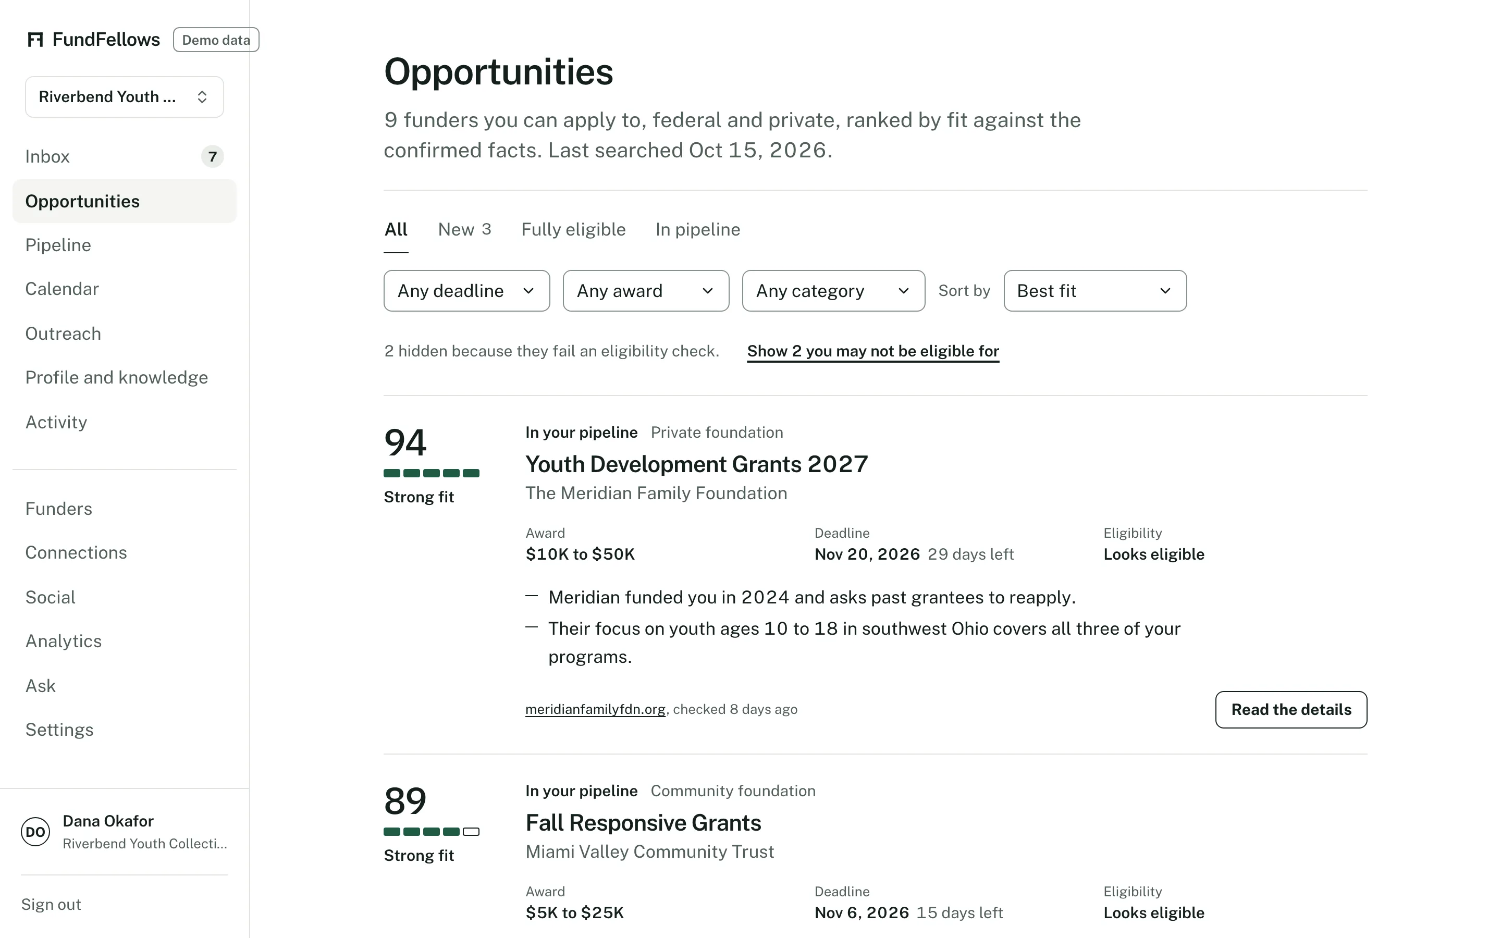Image resolution: width=1501 pixels, height=938 pixels.
Task: Open the Riverbend Youth organization switcher
Action: (x=124, y=97)
